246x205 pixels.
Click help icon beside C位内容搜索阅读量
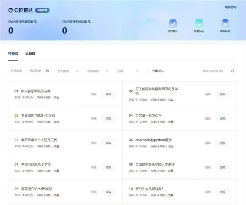pyautogui.click(x=89, y=21)
